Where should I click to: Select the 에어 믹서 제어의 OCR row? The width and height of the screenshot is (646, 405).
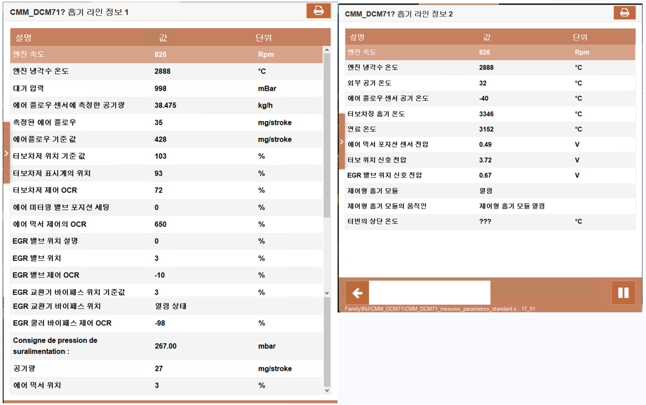(166, 224)
